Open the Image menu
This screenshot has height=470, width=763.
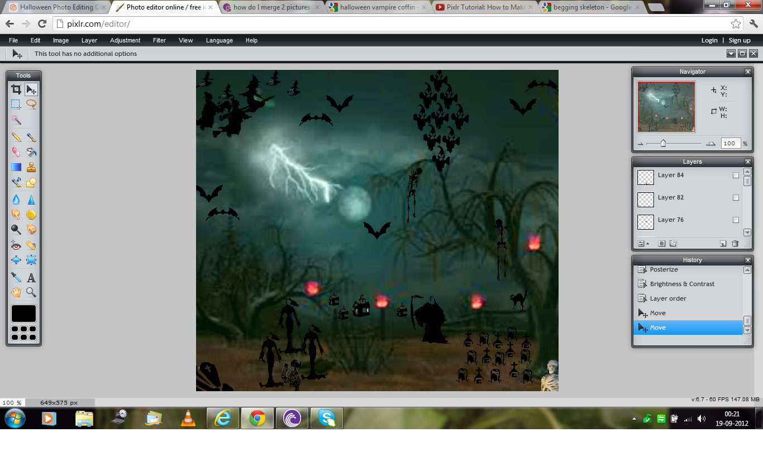pyautogui.click(x=61, y=40)
